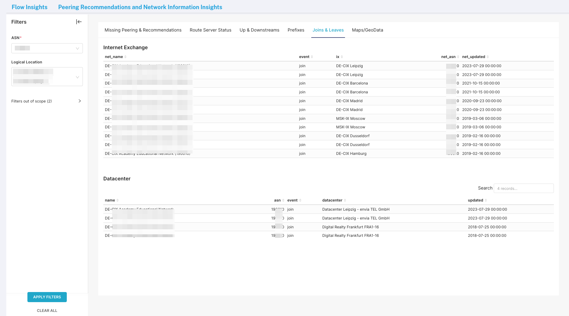Click the first MSK-IX Moscow cell
Screen dimensions: 569x316
pos(351,119)
